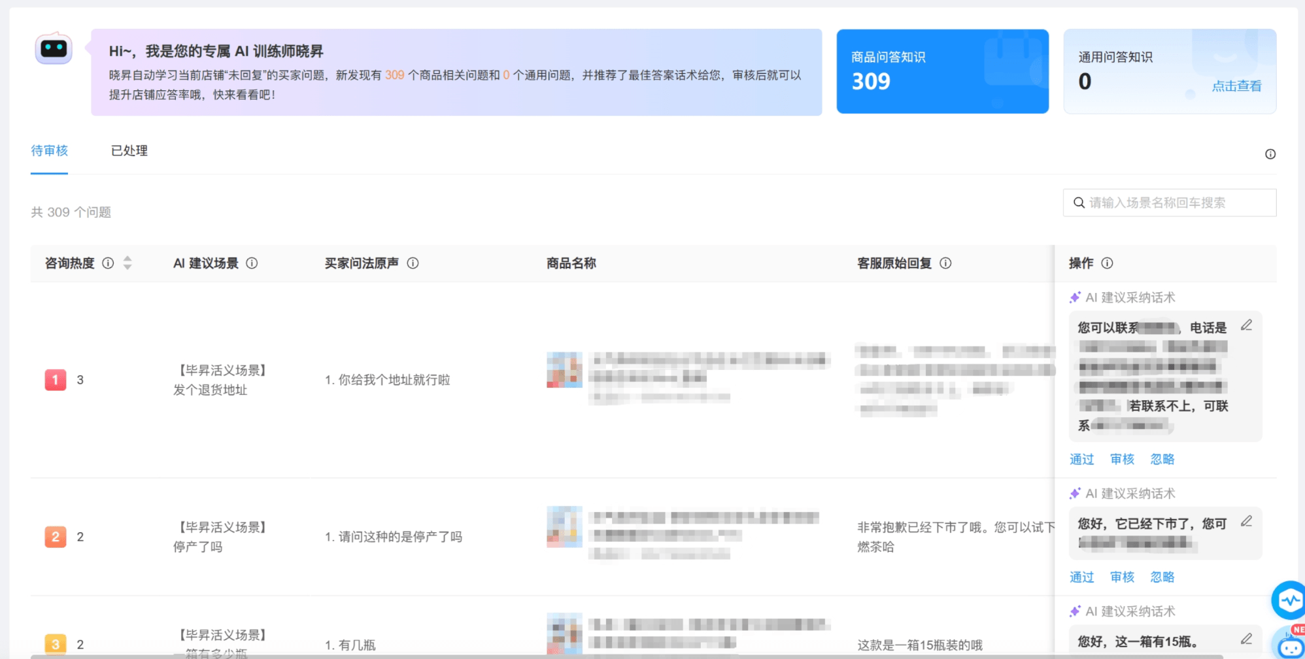Click scenario text 停产了吗
Viewport: 1305px width, 659px height.
coord(198,547)
